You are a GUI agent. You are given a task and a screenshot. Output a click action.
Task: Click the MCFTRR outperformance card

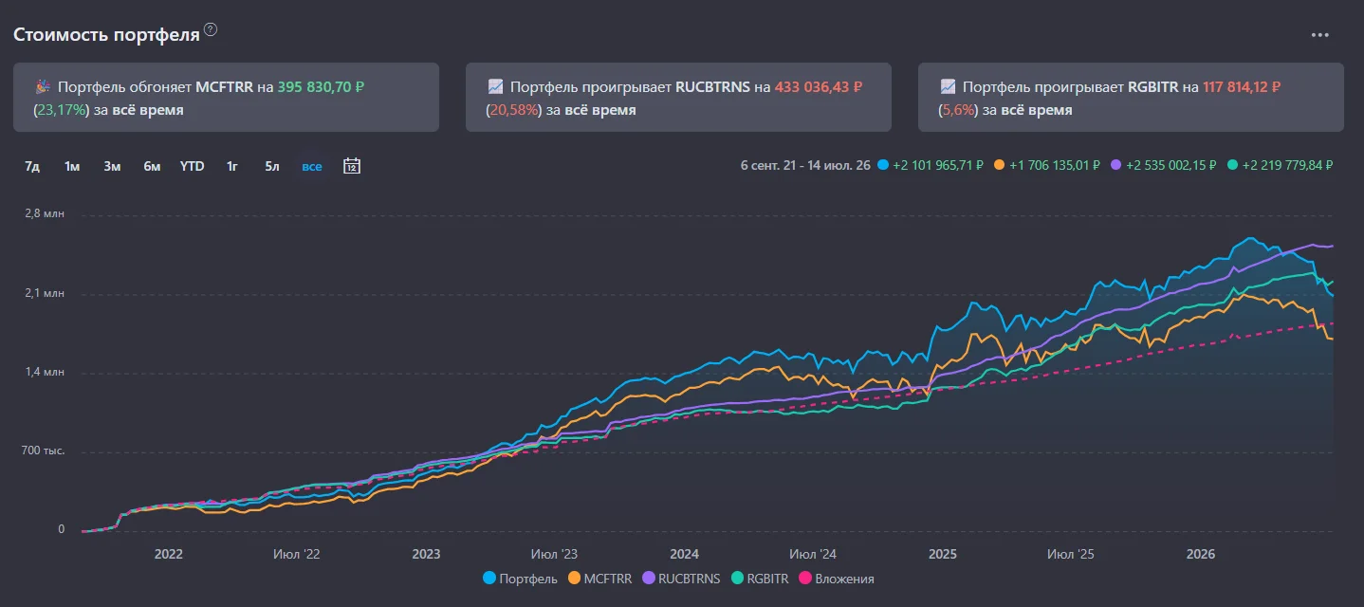[226, 97]
